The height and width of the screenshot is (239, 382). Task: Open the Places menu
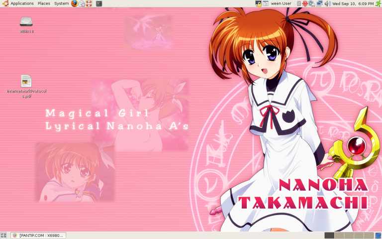click(44, 3)
